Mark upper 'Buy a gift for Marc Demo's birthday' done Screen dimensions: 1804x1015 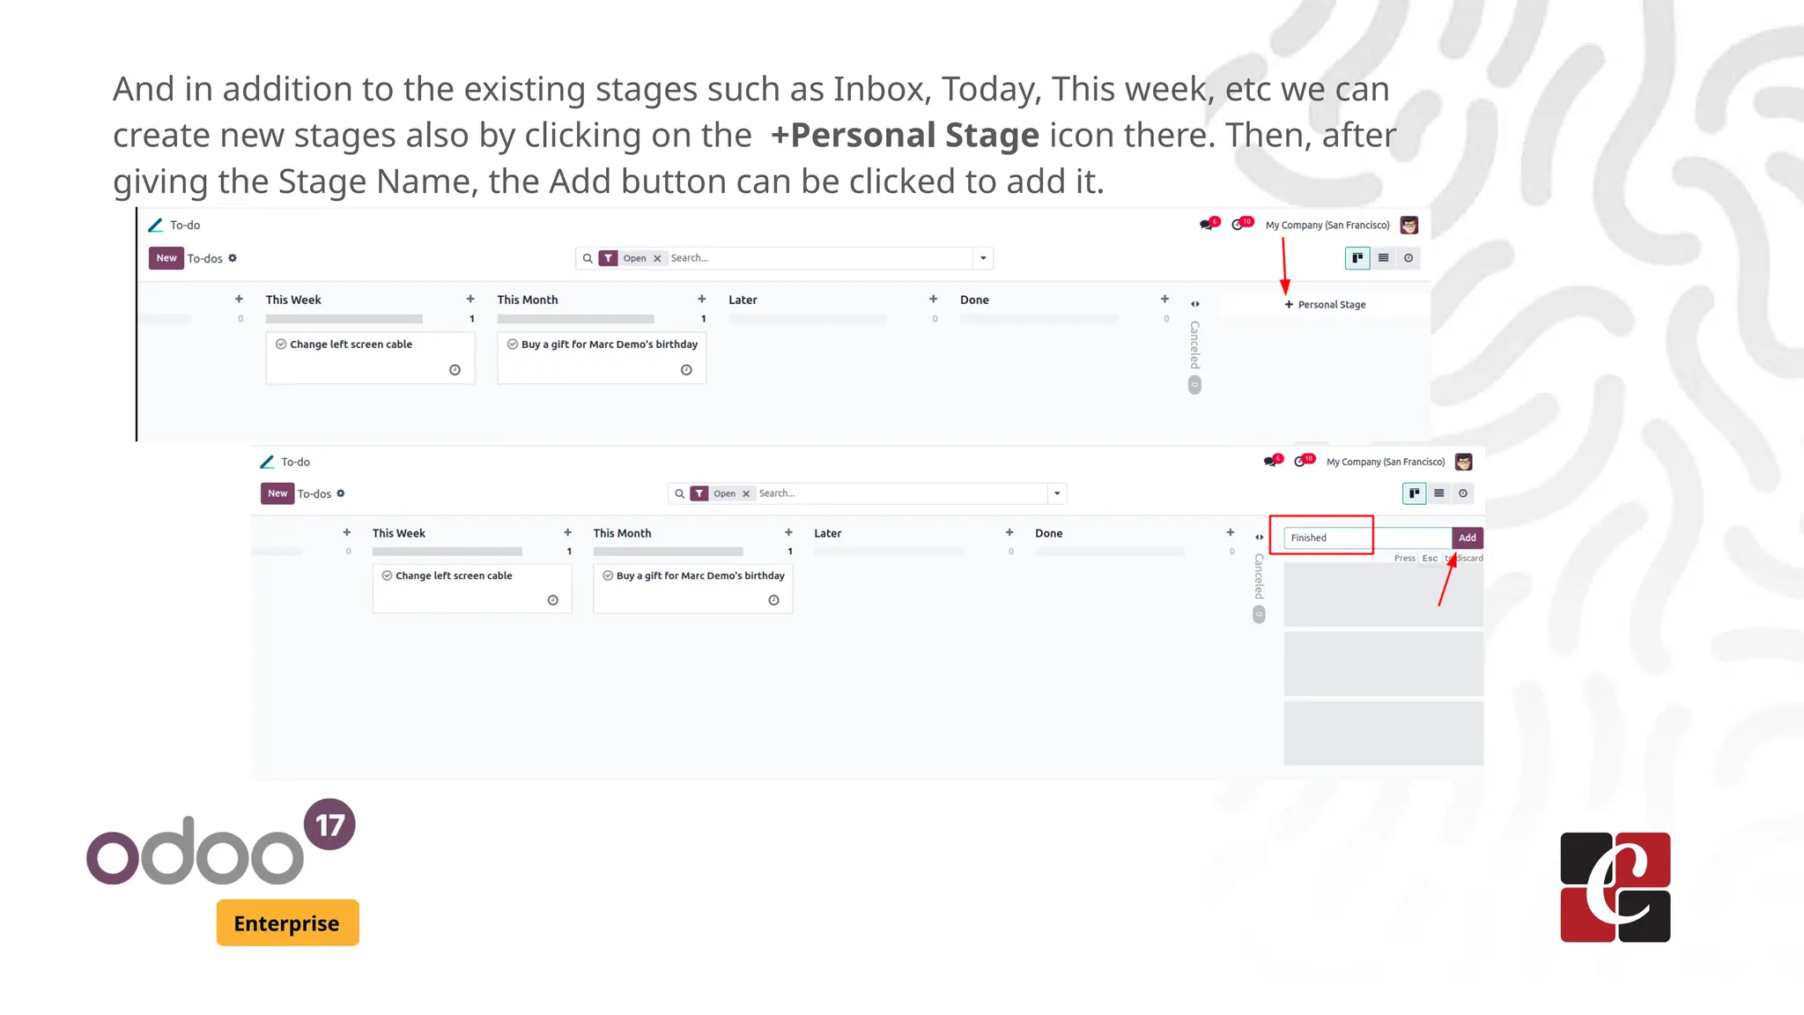(513, 345)
